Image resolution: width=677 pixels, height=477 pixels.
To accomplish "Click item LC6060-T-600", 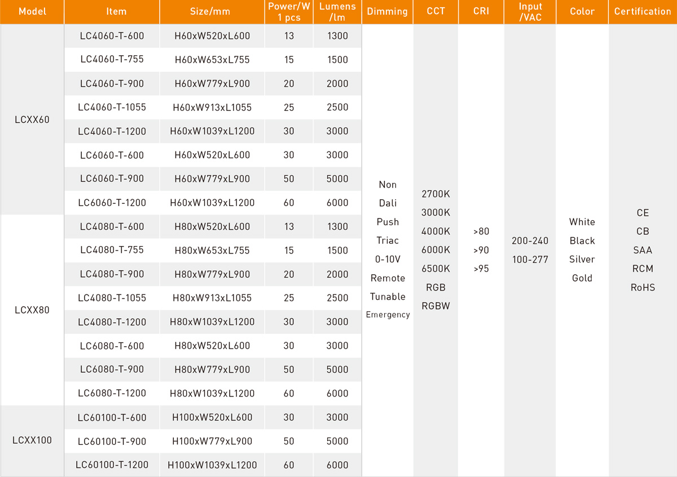I will [x=112, y=155].
